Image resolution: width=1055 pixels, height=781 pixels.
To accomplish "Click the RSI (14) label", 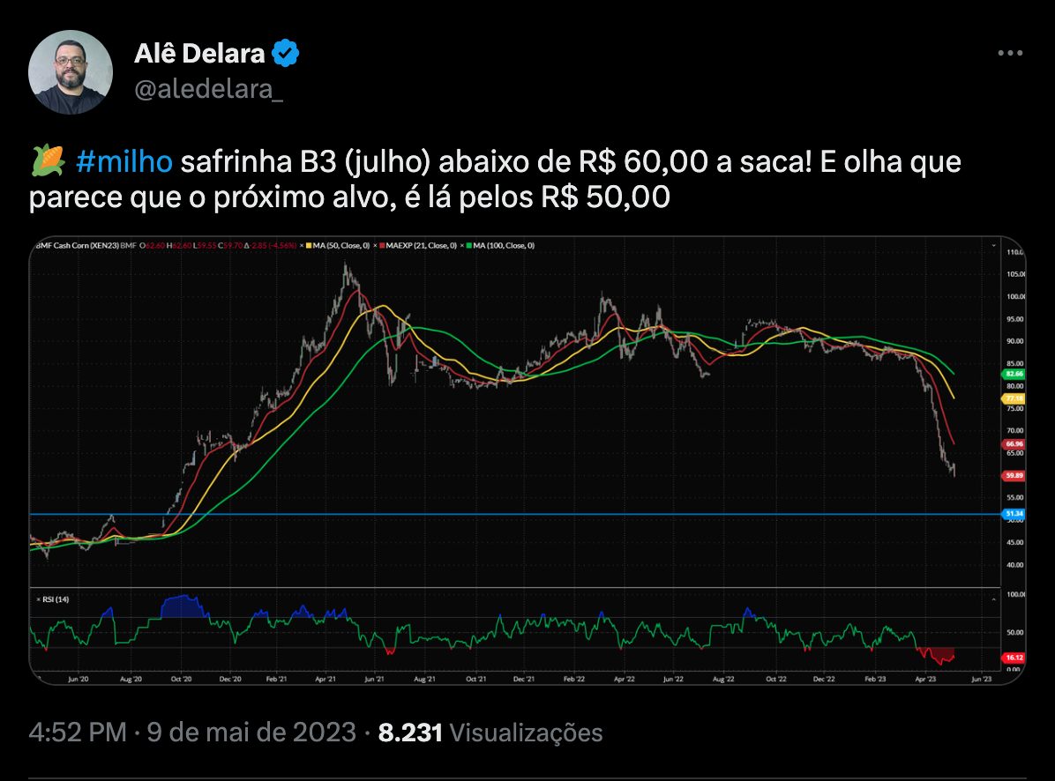I will (x=56, y=599).
